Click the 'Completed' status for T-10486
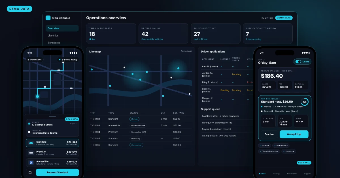 pos(136,145)
